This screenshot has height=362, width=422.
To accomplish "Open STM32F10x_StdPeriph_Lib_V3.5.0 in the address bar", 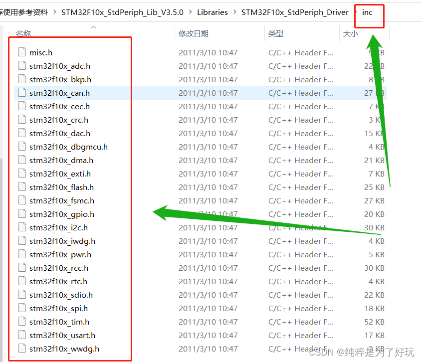I will [122, 12].
